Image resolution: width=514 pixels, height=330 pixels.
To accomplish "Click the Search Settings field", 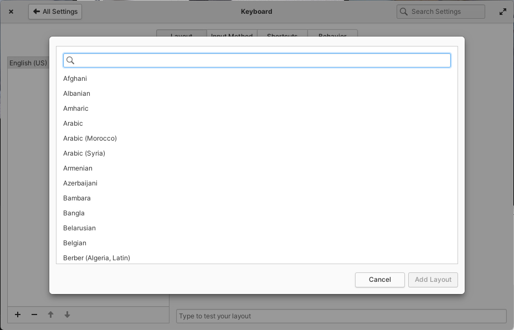I will (440, 12).
